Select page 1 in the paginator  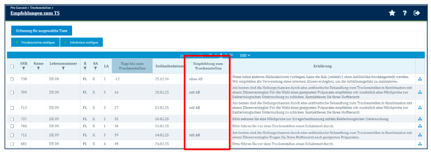point(220,55)
